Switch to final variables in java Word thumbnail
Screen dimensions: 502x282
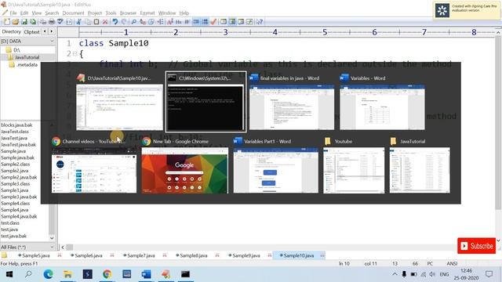(292, 102)
